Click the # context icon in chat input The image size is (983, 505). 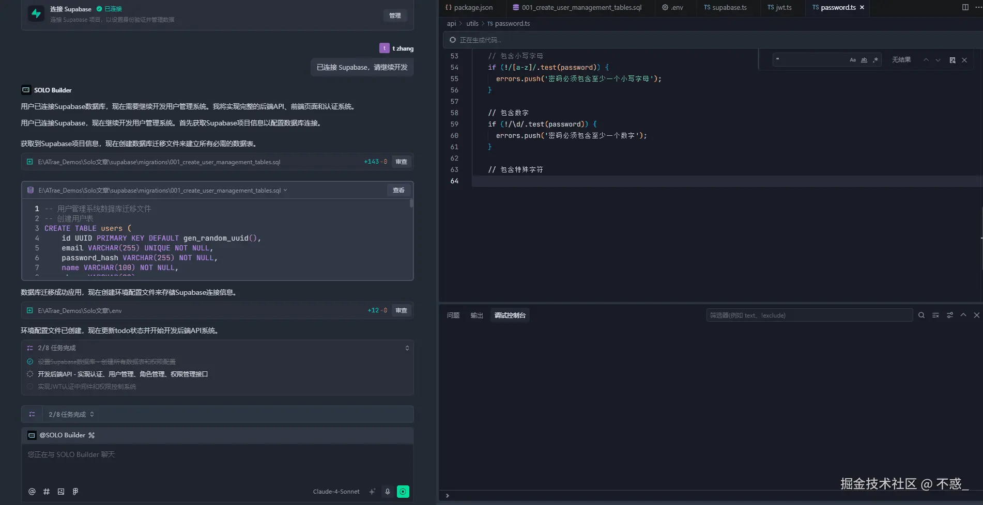(47, 492)
